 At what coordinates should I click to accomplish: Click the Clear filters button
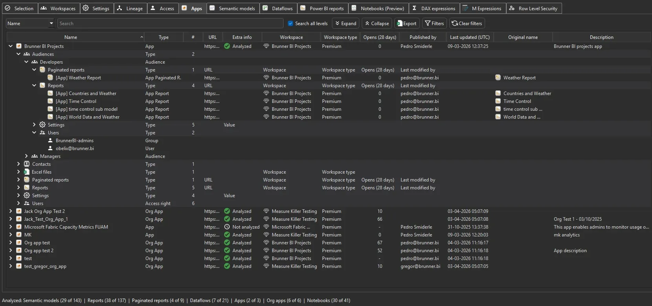[x=467, y=24]
